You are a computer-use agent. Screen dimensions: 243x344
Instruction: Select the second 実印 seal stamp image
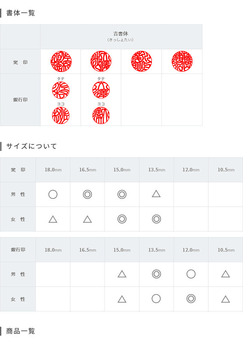101,61
